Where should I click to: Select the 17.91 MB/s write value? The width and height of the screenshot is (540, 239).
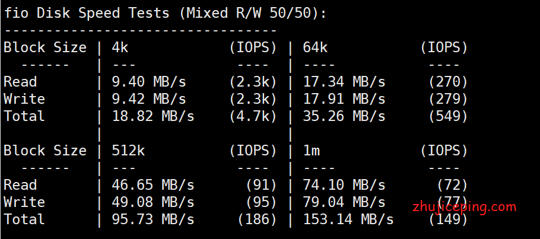coord(344,99)
